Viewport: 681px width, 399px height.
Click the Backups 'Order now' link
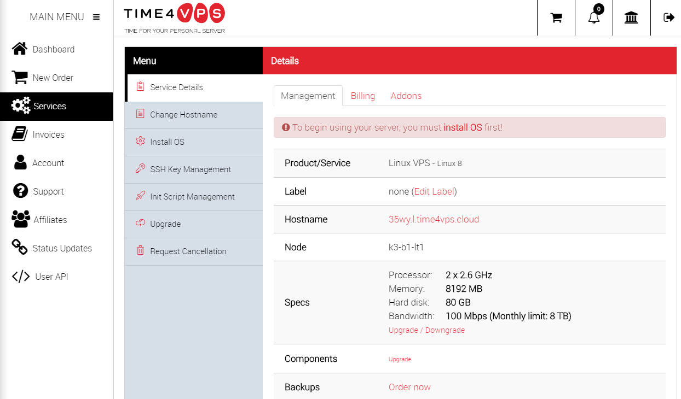click(409, 387)
